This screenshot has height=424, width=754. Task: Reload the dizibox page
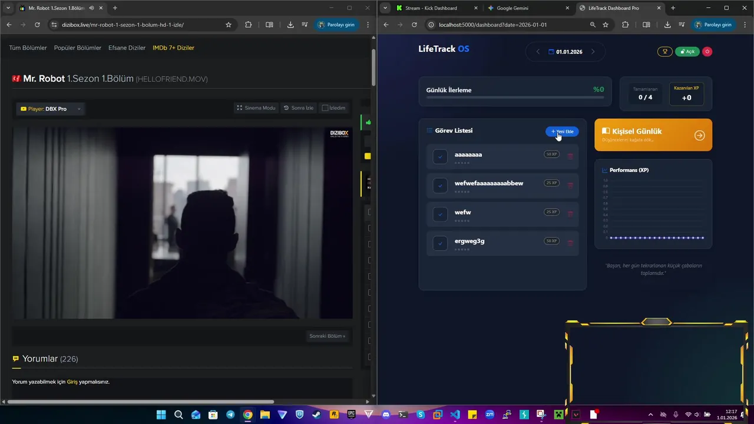point(37,25)
